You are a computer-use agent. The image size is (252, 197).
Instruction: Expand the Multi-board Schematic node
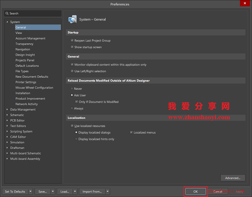(7, 153)
